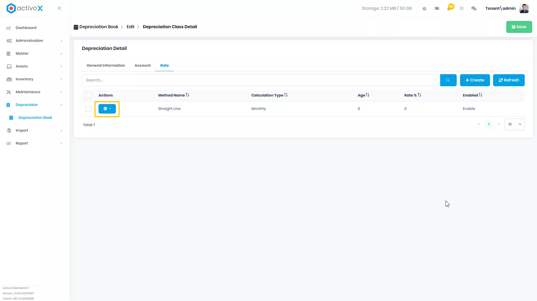Image resolution: width=537 pixels, height=301 pixels.
Task: Go to previous page arrow
Action: [x=479, y=124]
